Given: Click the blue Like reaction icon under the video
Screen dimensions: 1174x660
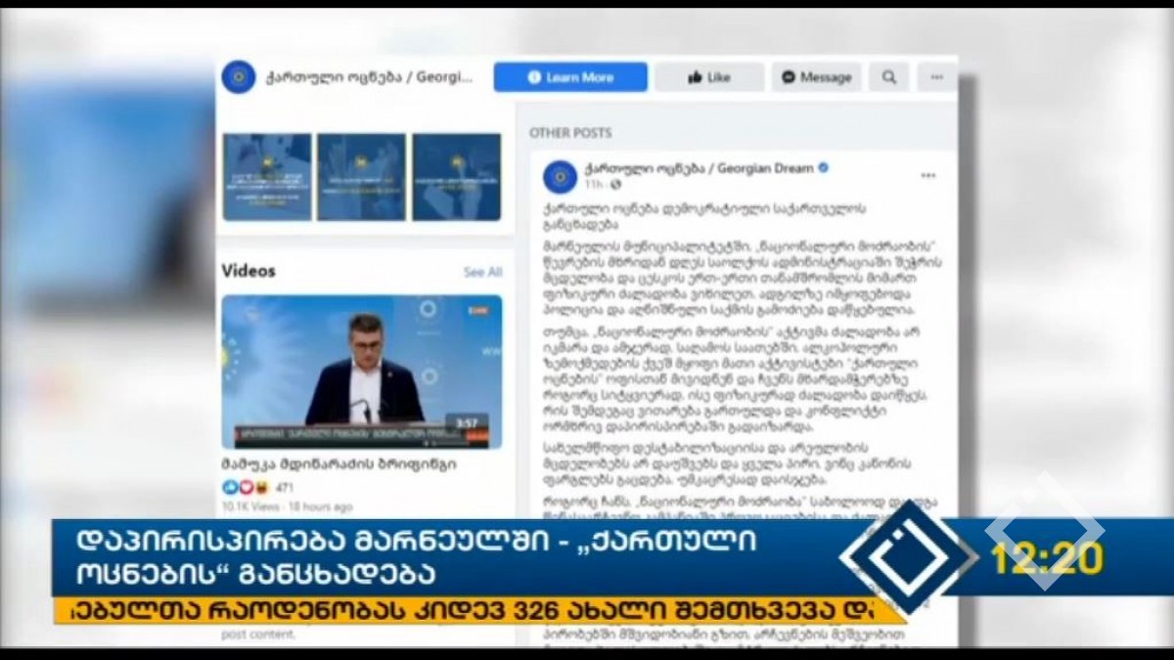Looking at the screenshot, I should 230,487.
